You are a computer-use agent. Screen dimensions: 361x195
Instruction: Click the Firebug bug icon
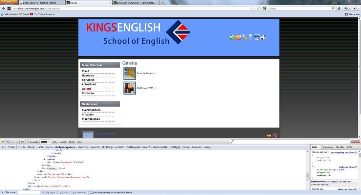tap(3, 142)
